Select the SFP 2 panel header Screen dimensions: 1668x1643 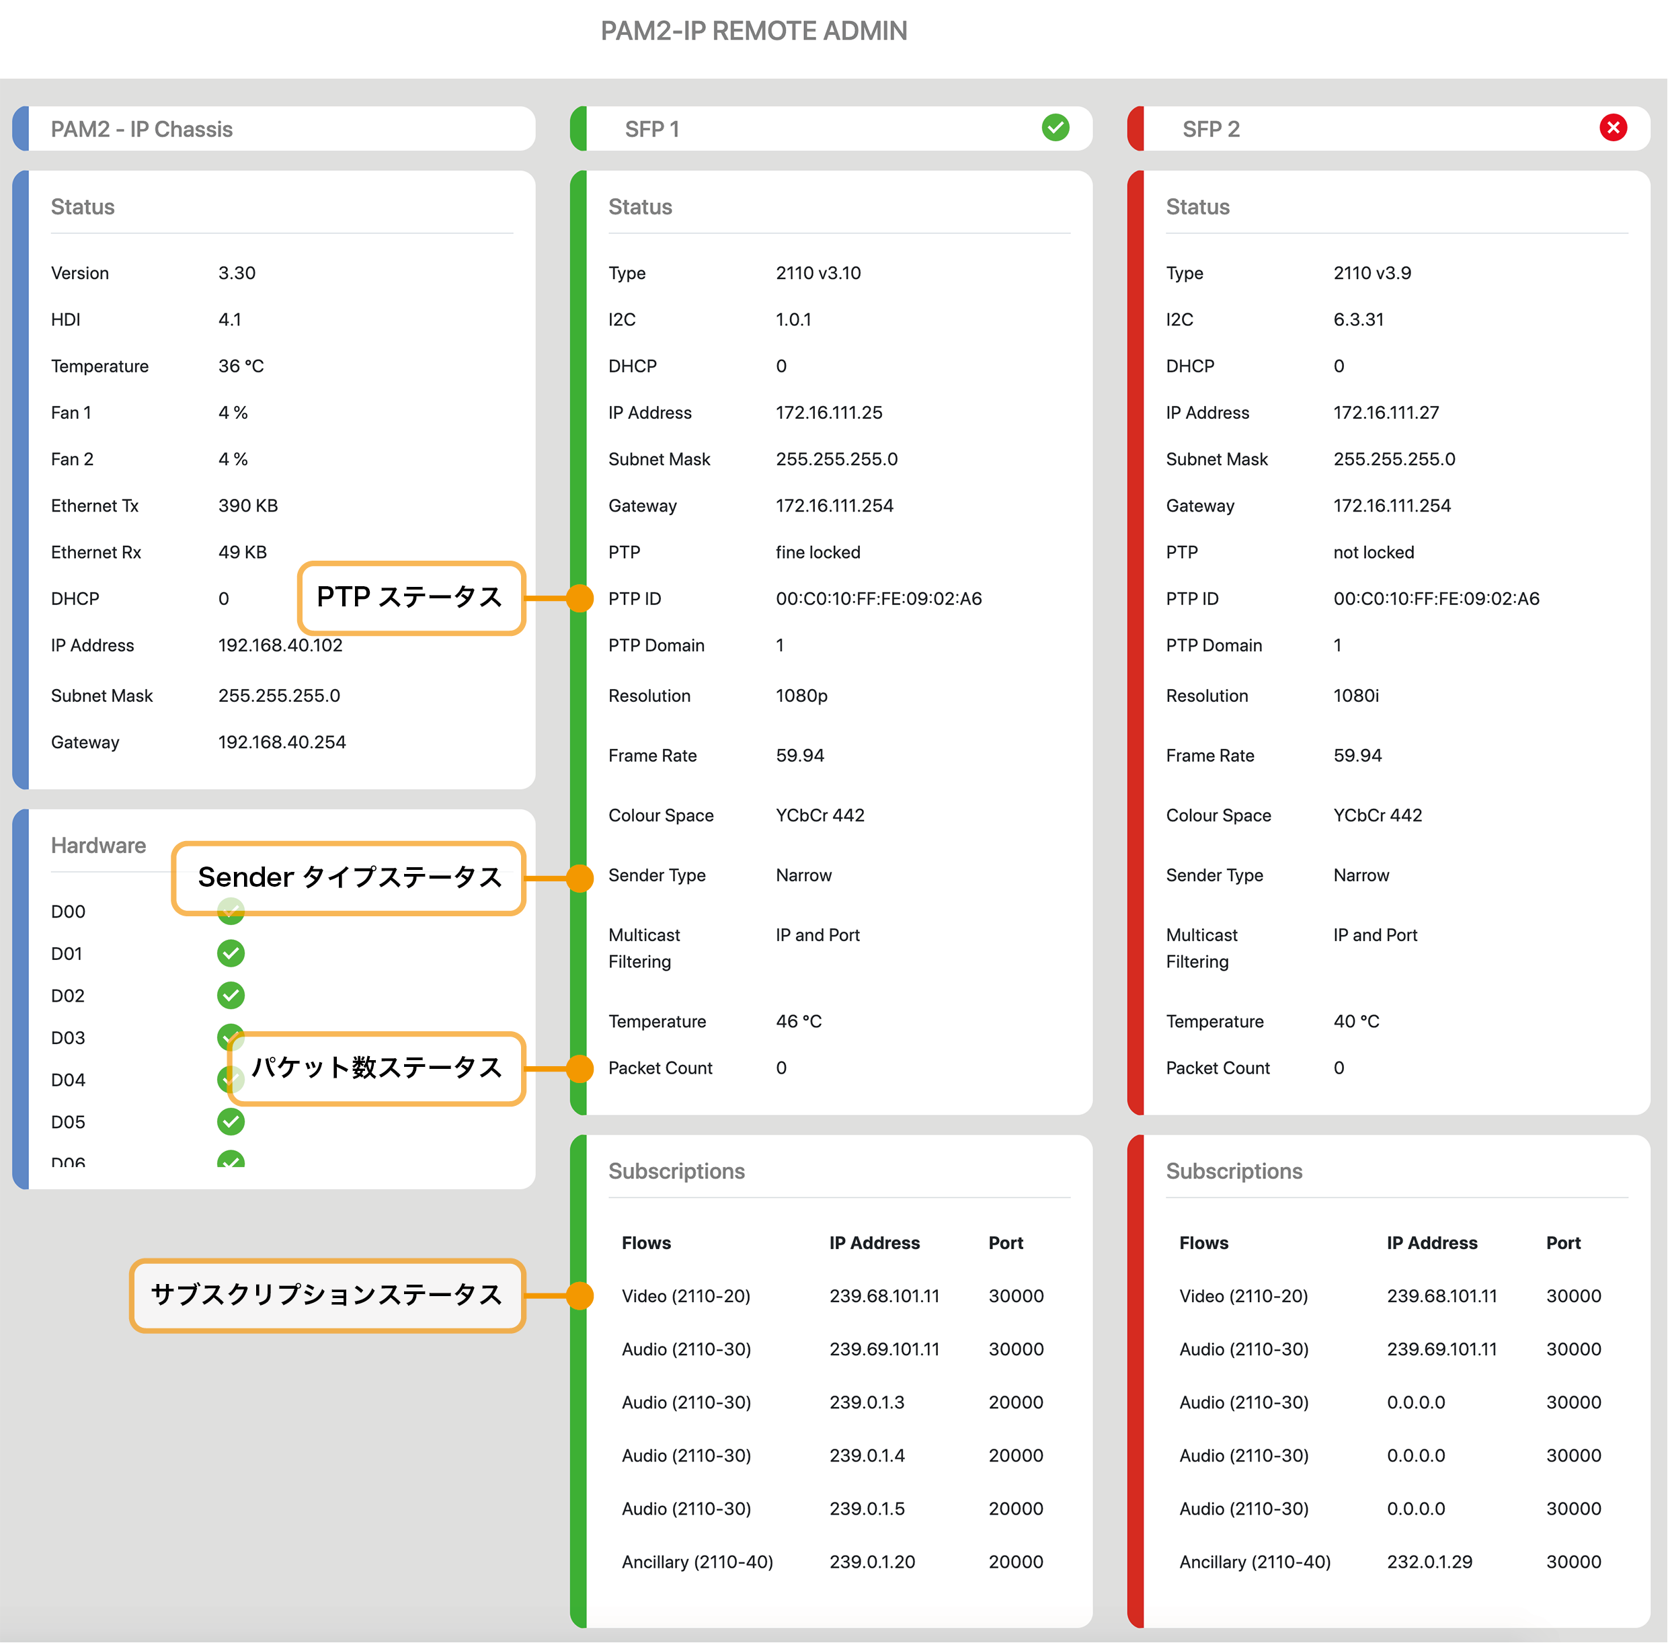click(1388, 128)
